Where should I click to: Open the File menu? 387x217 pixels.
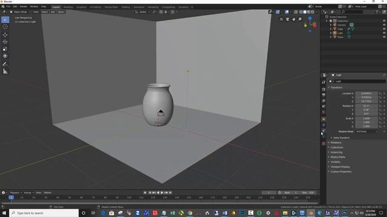8,7
